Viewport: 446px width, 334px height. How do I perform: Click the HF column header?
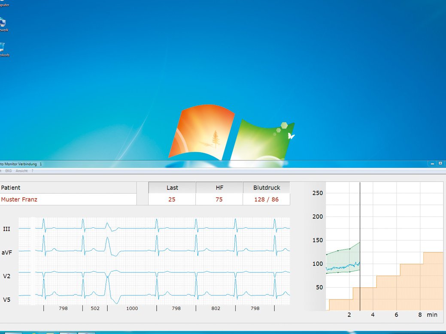pyautogui.click(x=219, y=187)
